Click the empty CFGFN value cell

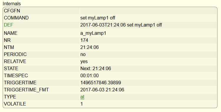(148, 11)
